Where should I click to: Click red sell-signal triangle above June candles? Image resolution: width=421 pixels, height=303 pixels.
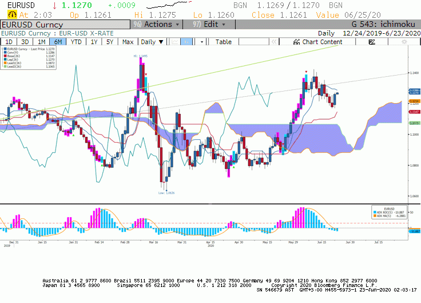tap(306, 72)
